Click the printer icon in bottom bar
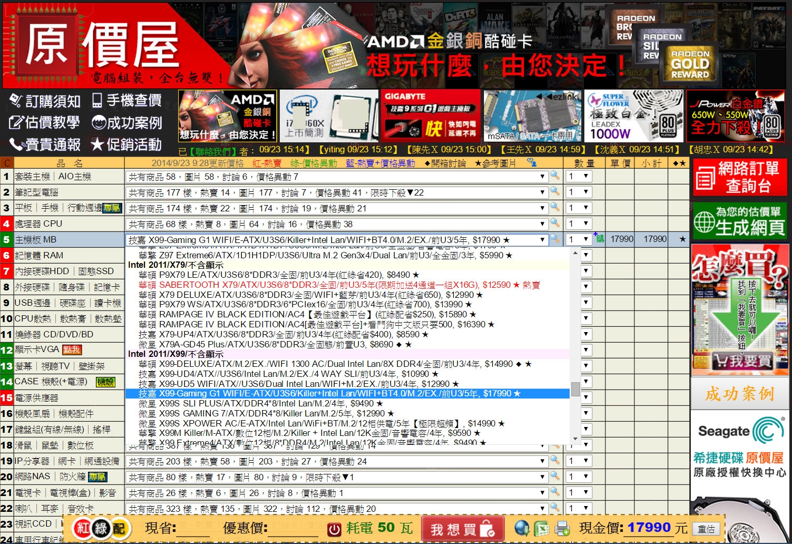 click(x=563, y=528)
